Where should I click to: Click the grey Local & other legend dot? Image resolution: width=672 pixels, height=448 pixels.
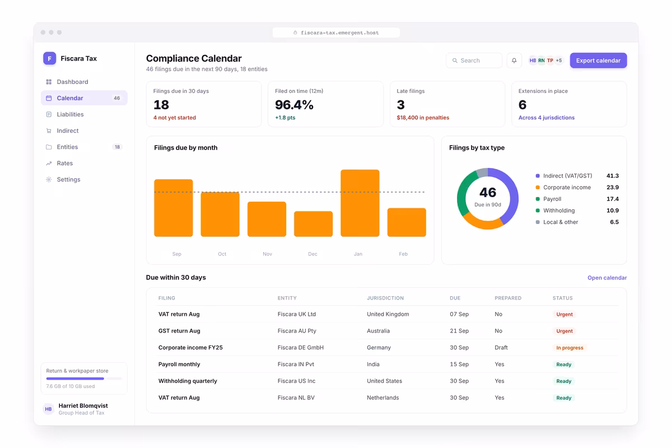point(538,222)
